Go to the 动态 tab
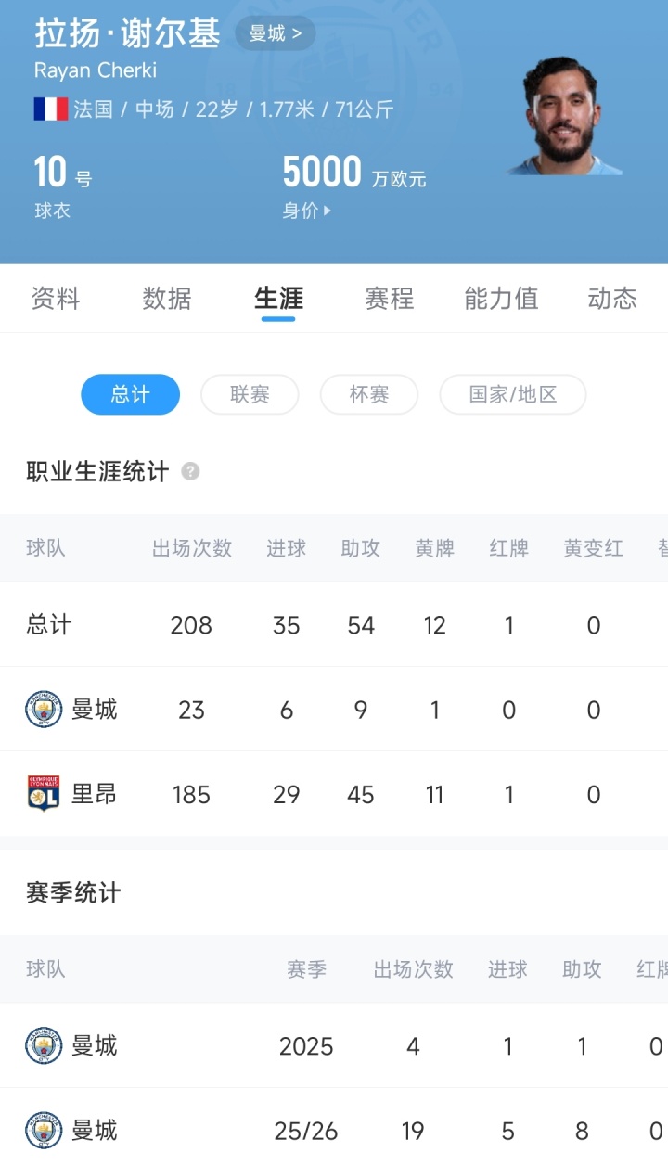Image resolution: width=668 pixels, height=1165 pixels. 612,299
